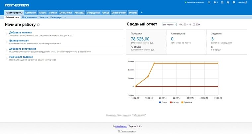Add new sub-tab with plus icon
The height and width of the screenshot is (134, 252).
point(65,17)
